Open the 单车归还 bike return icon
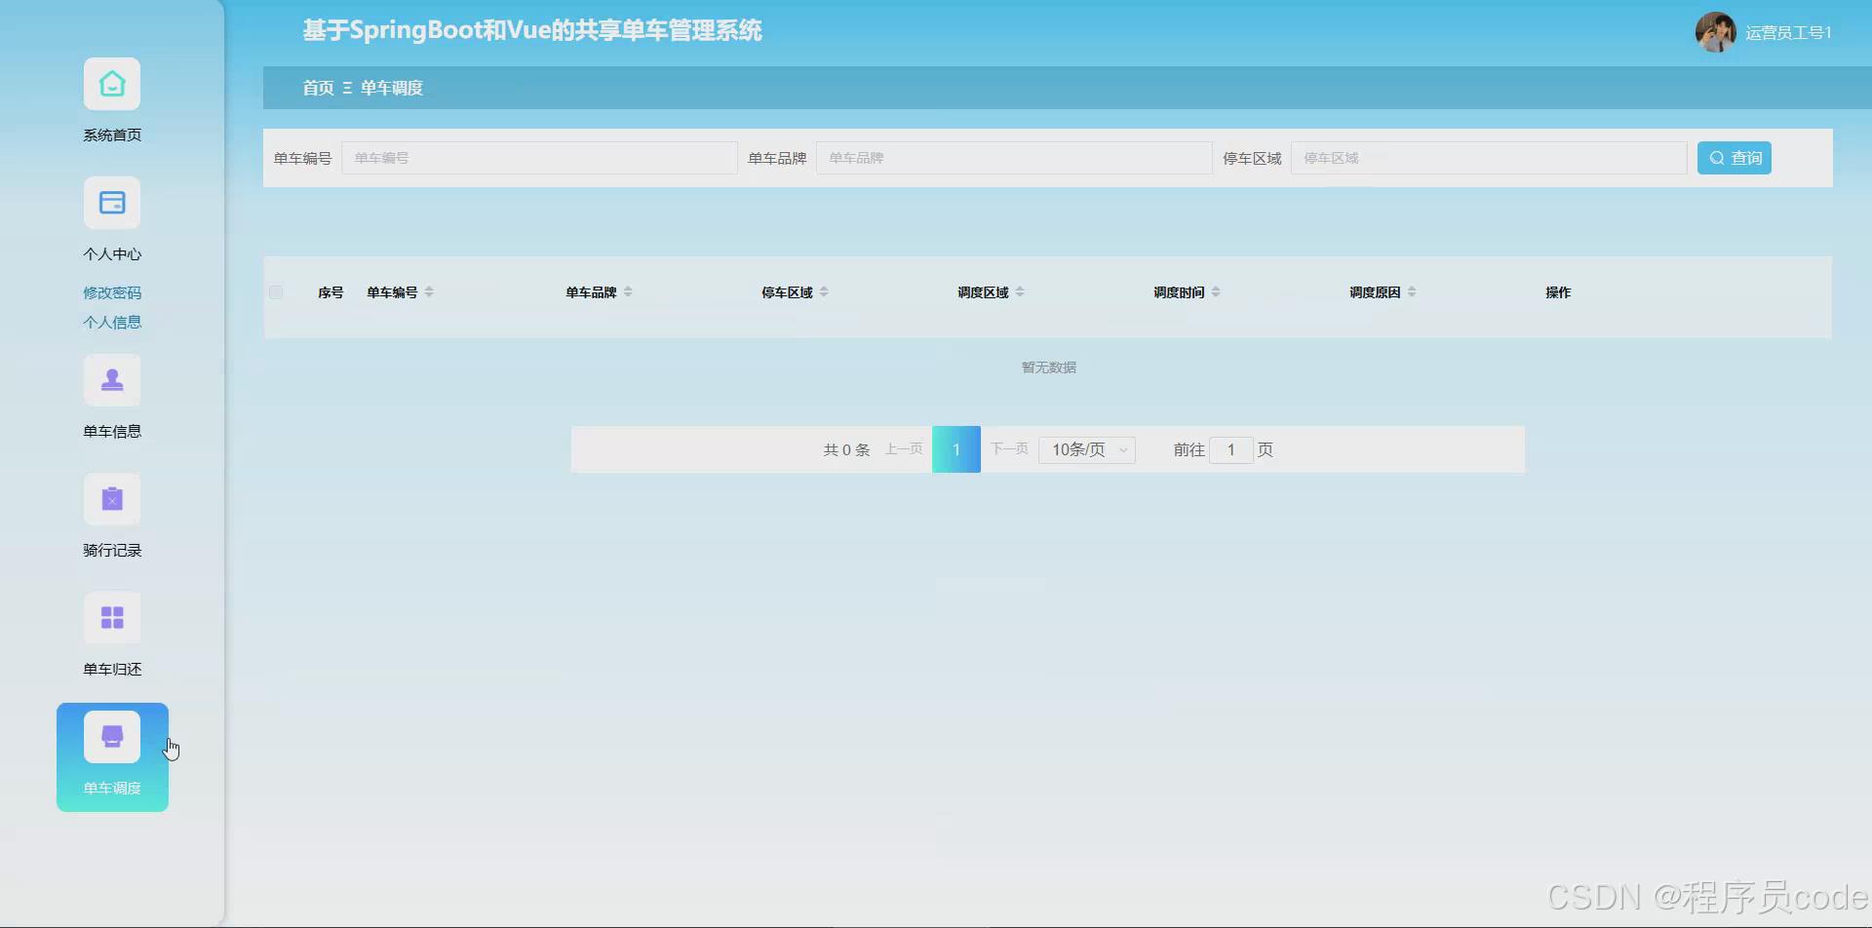The height and width of the screenshot is (928, 1872). pos(111,617)
